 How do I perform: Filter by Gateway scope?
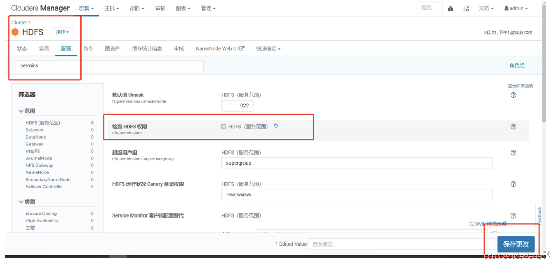click(x=35, y=144)
